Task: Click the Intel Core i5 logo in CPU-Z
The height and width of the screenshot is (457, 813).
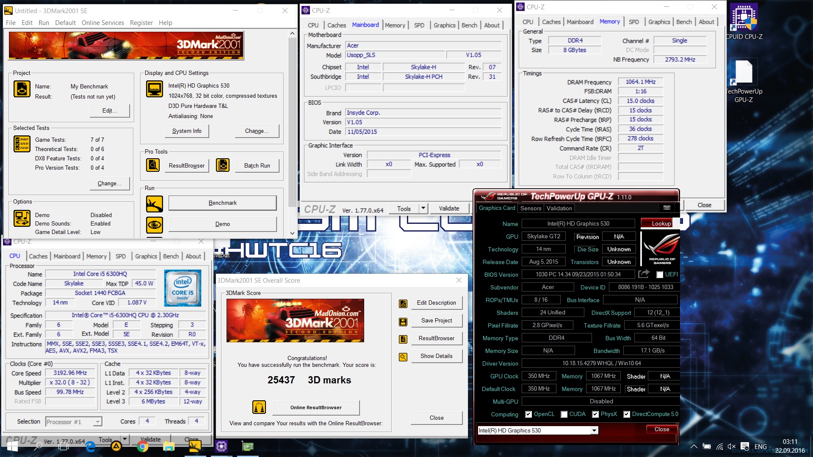Action: pyautogui.click(x=183, y=288)
